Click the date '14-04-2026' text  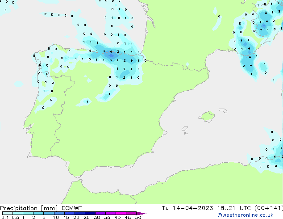click(x=192, y=208)
